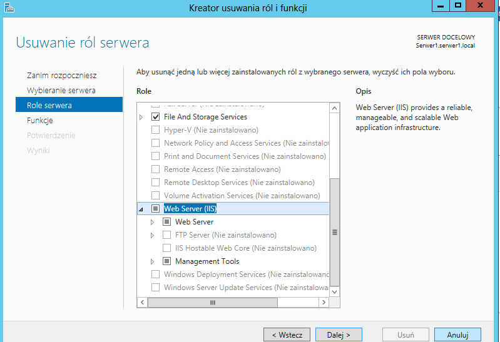This screenshot has width=500, height=342.
Task: Click the horizontal scrollbar right arrow
Action: click(x=324, y=302)
